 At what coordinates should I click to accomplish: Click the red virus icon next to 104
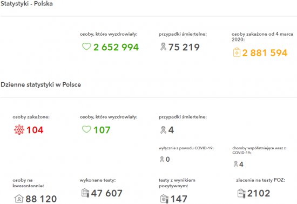click(x=19, y=130)
